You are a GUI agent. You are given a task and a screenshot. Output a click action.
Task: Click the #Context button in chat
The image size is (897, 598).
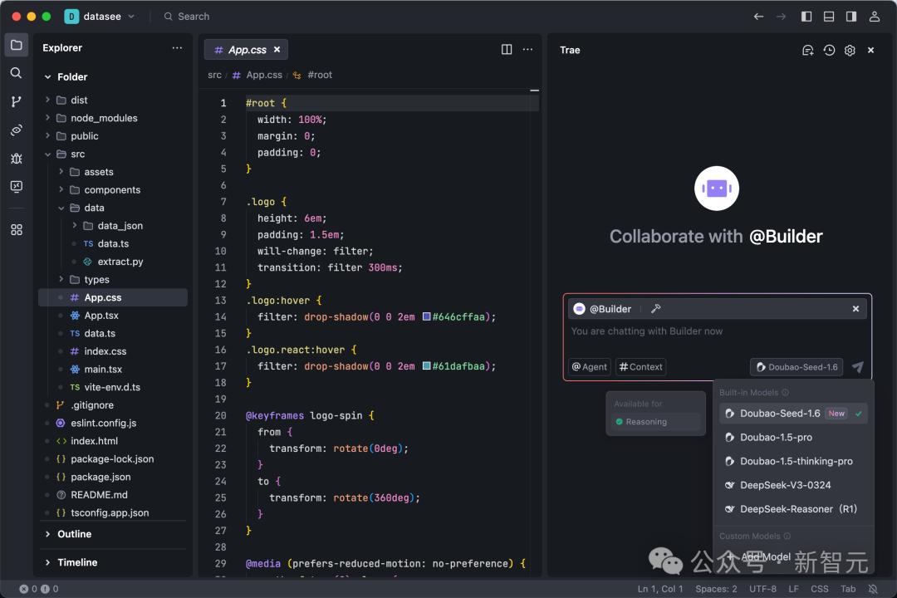[640, 367]
